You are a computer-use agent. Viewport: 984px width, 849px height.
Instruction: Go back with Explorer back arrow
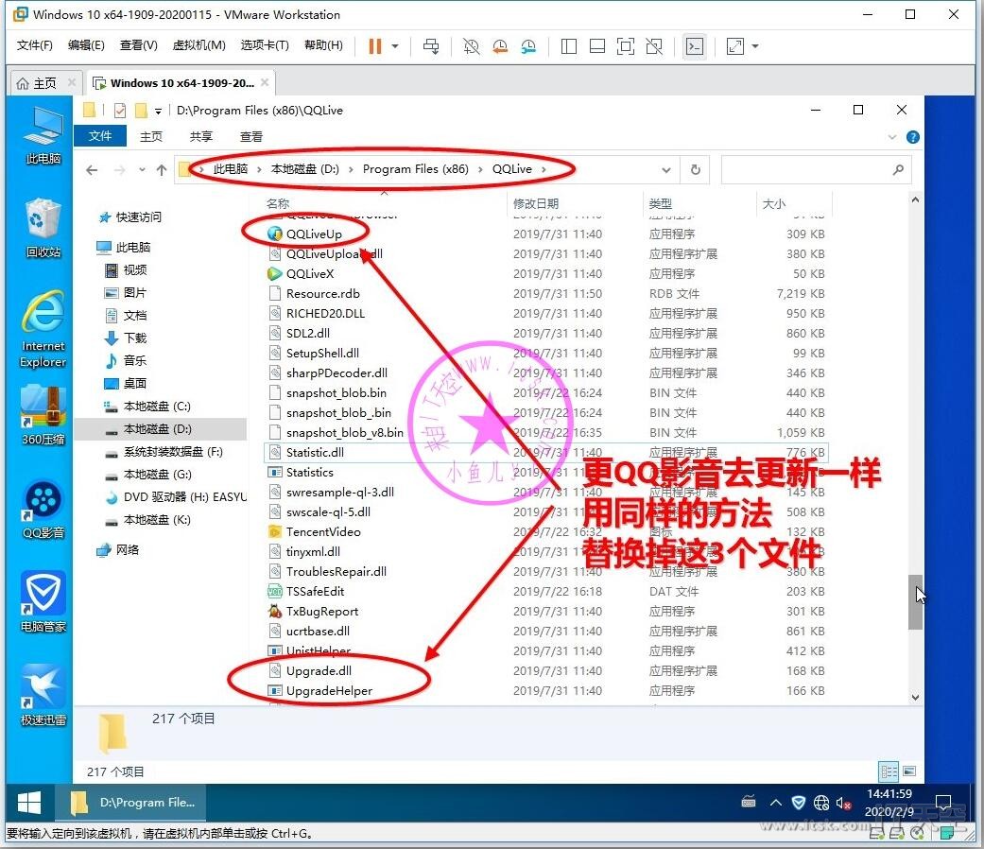pyautogui.click(x=92, y=170)
